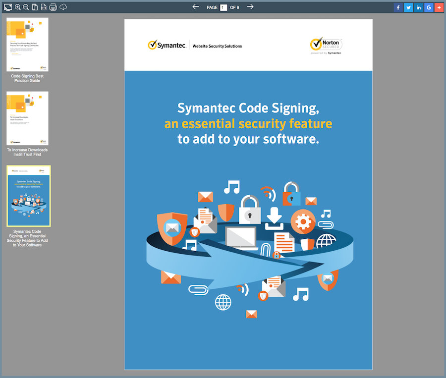The height and width of the screenshot is (378, 446).
Task: Click 'Symantec Code Signing,' heading line
Action: (x=248, y=108)
